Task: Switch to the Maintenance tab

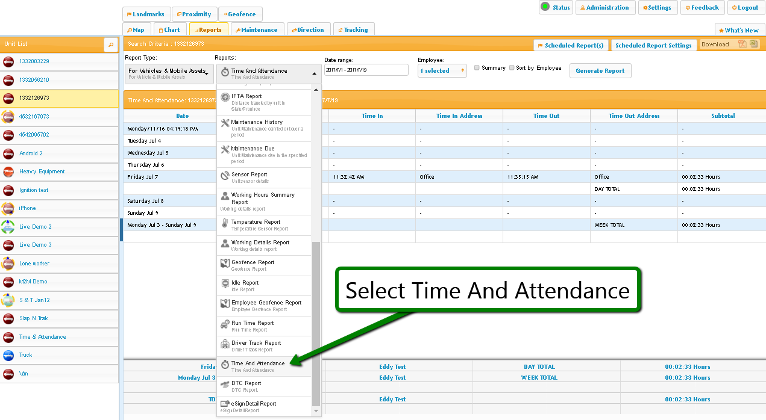Action: tap(257, 29)
